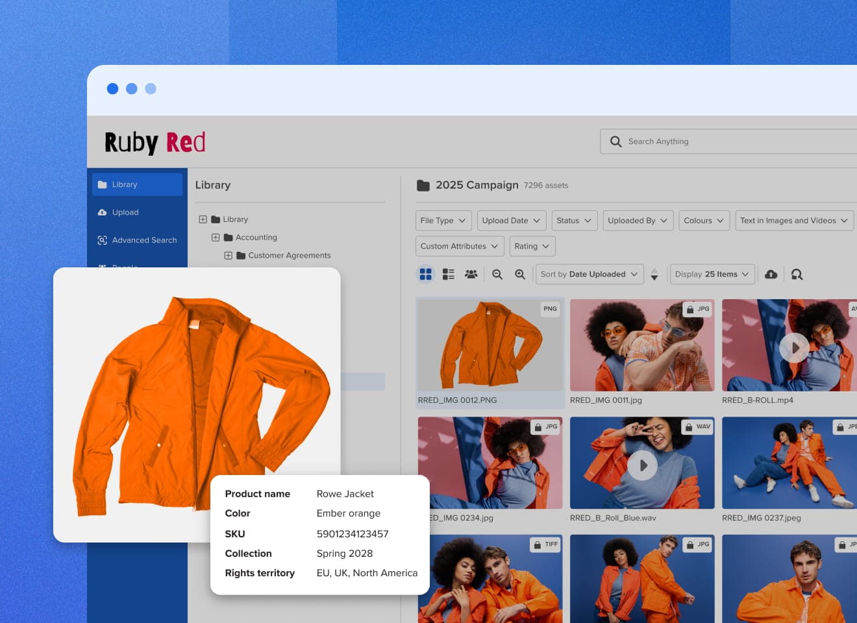Click the 2025 Campaign heading
The width and height of the screenshot is (857, 623).
pos(477,185)
